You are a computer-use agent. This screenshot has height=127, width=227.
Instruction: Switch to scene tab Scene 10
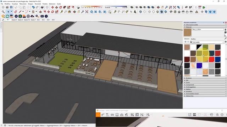tap(27, 20)
